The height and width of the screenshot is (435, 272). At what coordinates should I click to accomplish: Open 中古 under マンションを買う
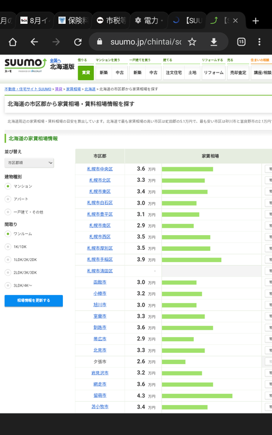(x=120, y=72)
